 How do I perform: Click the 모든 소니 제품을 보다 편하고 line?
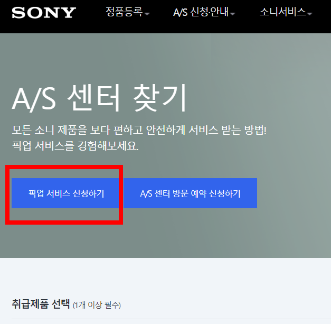tap(139, 130)
